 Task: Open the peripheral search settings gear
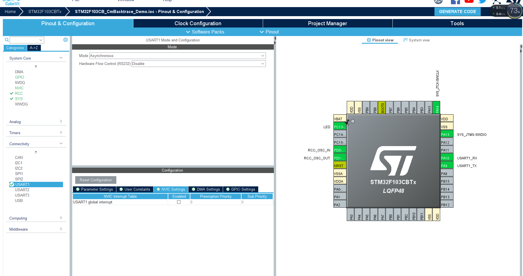tap(66, 40)
